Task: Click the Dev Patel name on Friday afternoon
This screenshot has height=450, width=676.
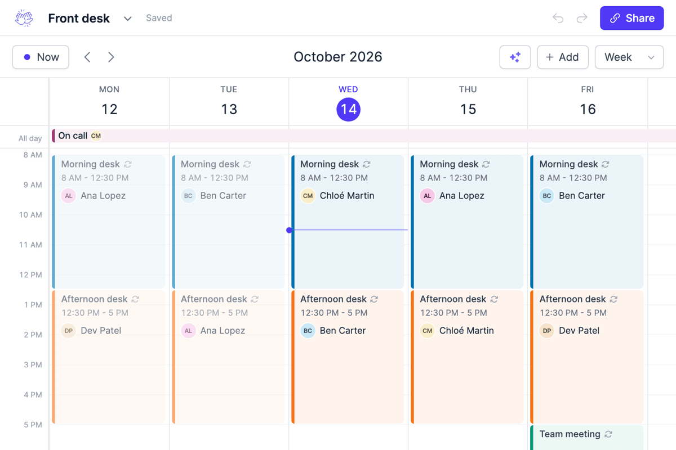Action: tap(579, 331)
